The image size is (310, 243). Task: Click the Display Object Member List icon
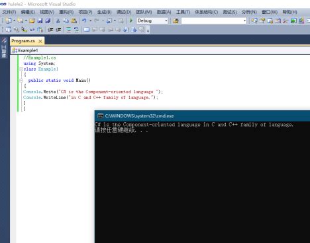[9, 30]
